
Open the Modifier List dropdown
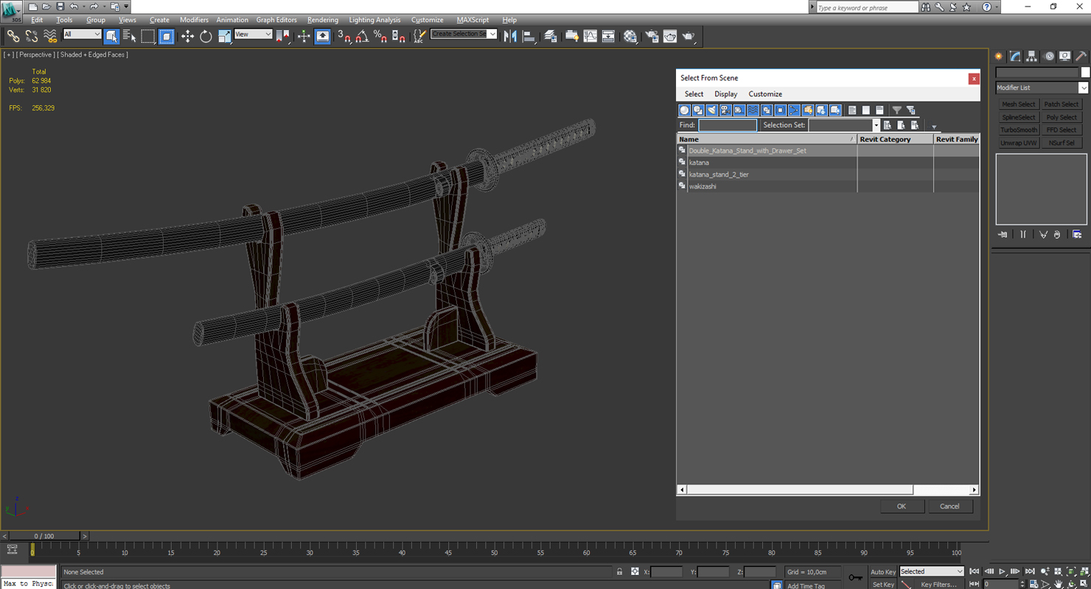[1042, 88]
